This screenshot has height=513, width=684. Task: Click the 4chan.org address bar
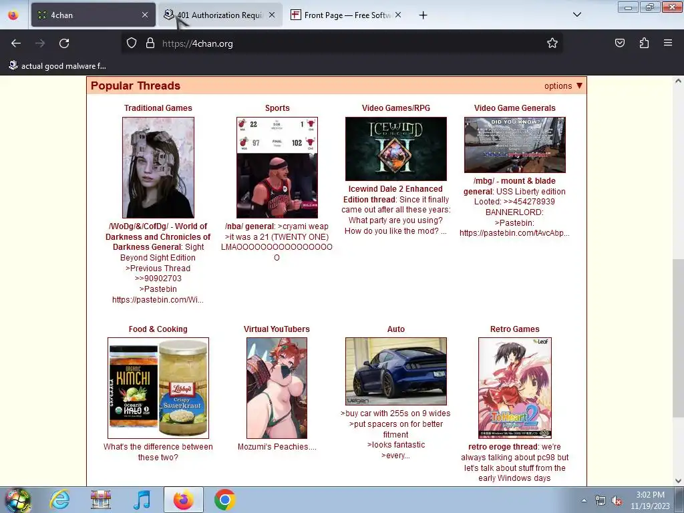(x=341, y=43)
